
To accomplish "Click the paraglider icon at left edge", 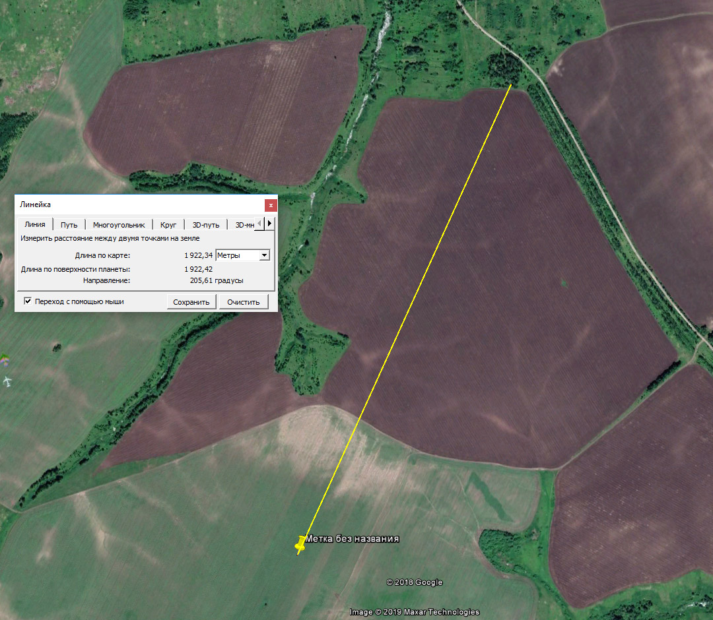I will 5,360.
